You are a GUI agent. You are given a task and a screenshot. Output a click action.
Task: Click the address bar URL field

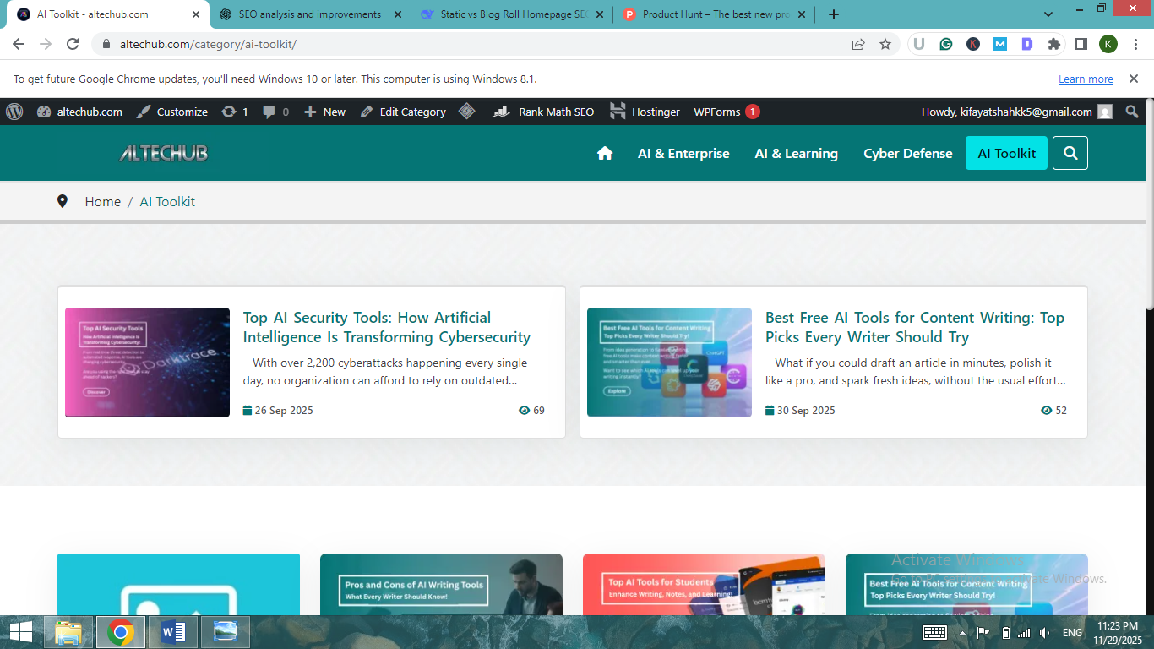point(482,44)
